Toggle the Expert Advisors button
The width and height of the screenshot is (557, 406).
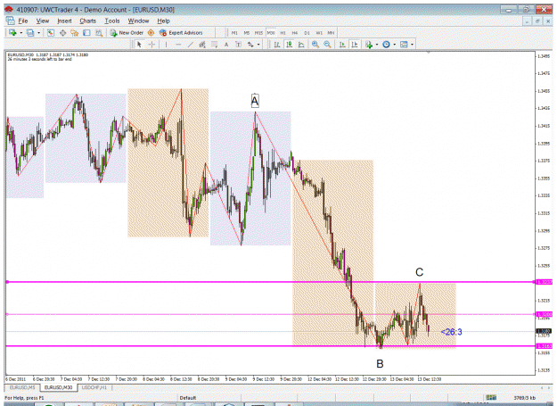181,33
